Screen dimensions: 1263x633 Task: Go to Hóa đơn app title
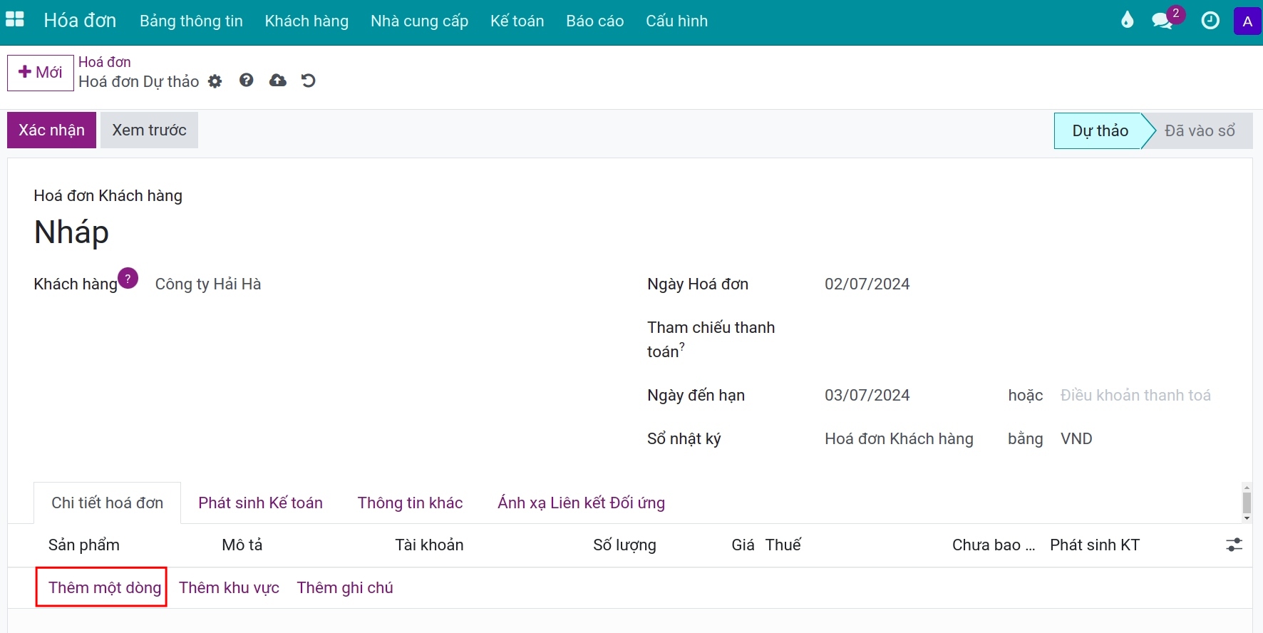tap(80, 21)
